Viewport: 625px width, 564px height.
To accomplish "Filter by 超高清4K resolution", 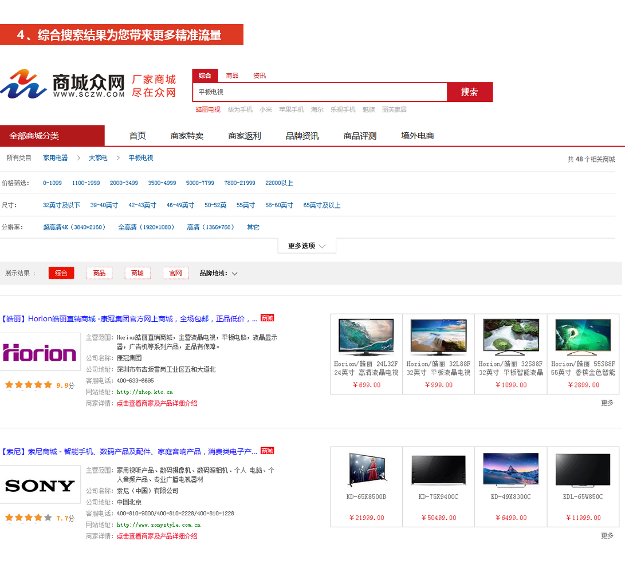I will click(74, 227).
